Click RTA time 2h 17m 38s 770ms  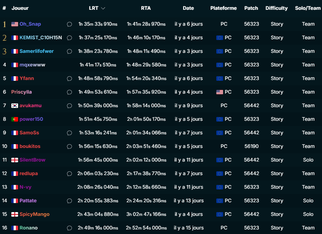(x=146, y=174)
